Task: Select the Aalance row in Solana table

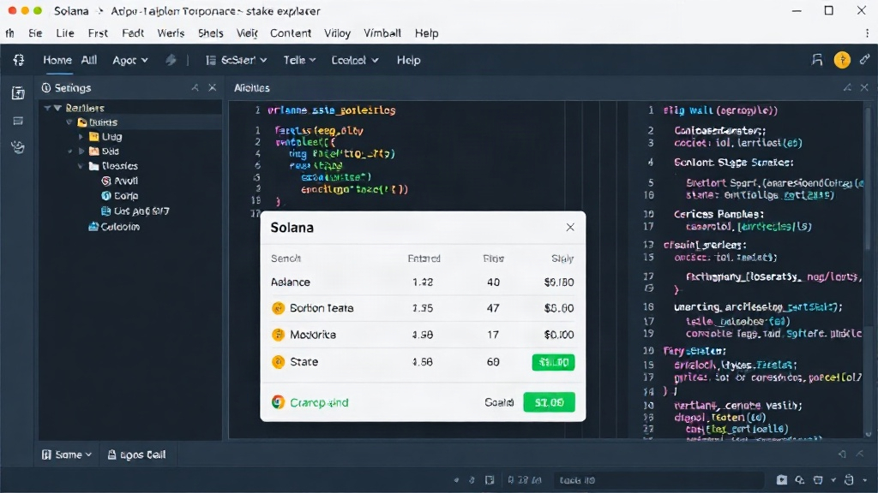Action: [x=423, y=282]
